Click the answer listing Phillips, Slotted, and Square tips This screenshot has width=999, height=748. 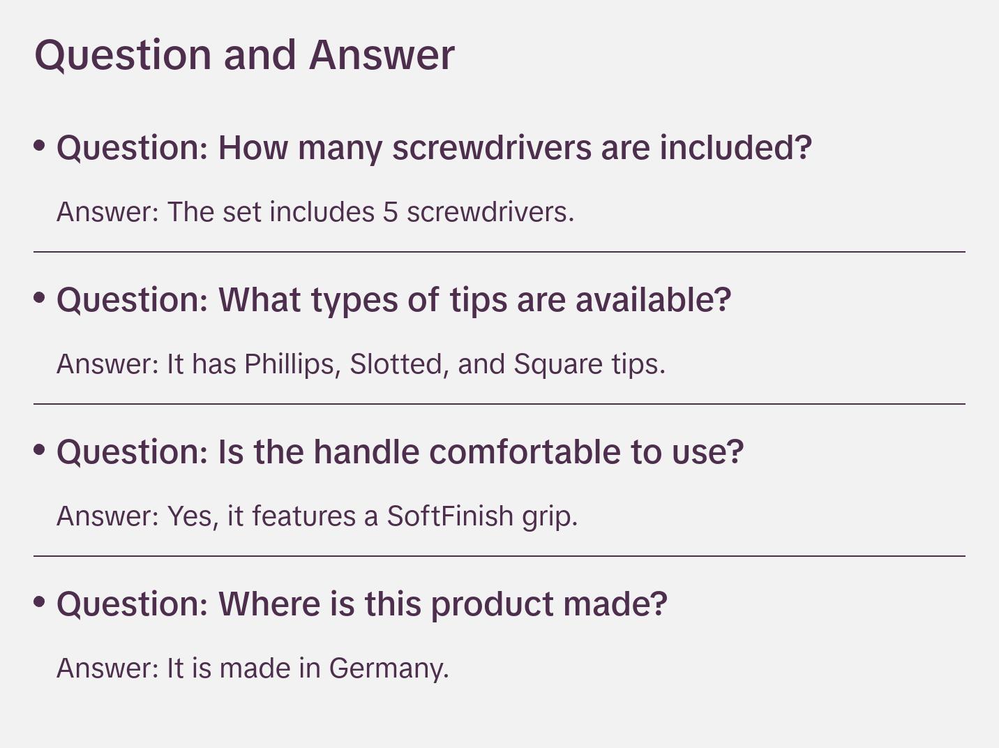coord(361,364)
